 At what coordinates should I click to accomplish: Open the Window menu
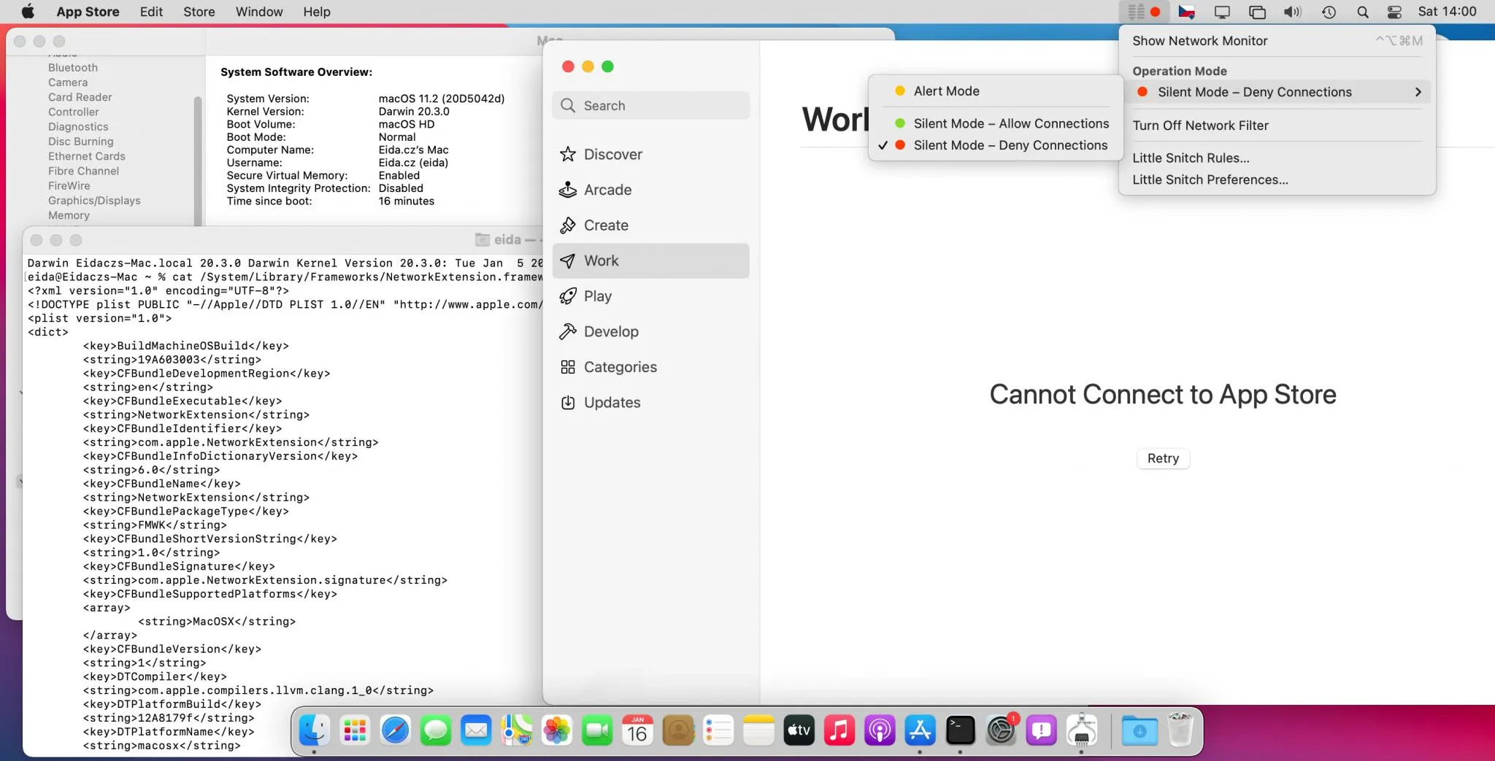click(259, 12)
